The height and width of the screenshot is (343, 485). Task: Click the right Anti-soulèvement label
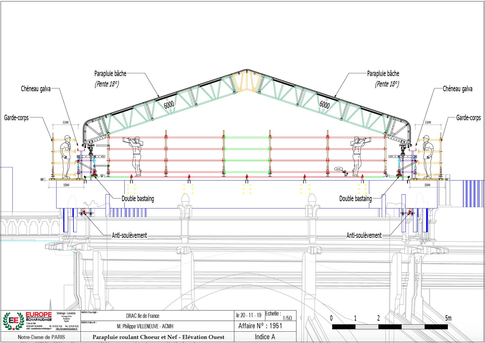pyautogui.click(x=364, y=235)
